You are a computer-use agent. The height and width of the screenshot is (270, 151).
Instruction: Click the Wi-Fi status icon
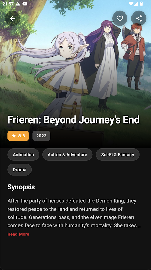click(x=131, y=4)
